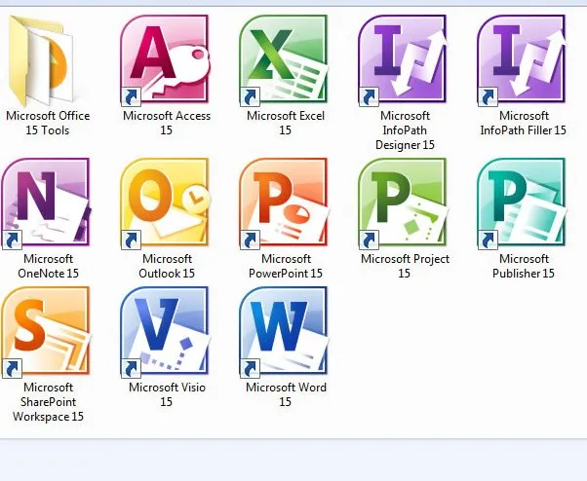The height and width of the screenshot is (481, 587).
Task: Select the Microsoft Access 15 shortcut icon
Action: pyautogui.click(x=164, y=60)
